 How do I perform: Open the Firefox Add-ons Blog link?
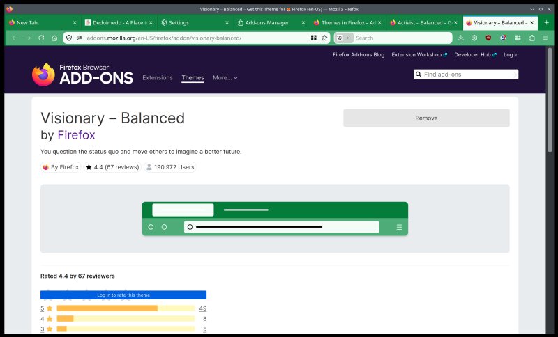pos(359,55)
